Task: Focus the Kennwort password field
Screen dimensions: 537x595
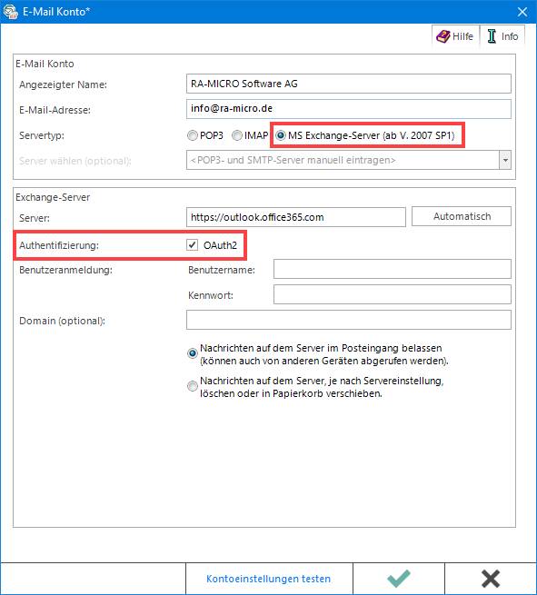Action: (x=392, y=294)
